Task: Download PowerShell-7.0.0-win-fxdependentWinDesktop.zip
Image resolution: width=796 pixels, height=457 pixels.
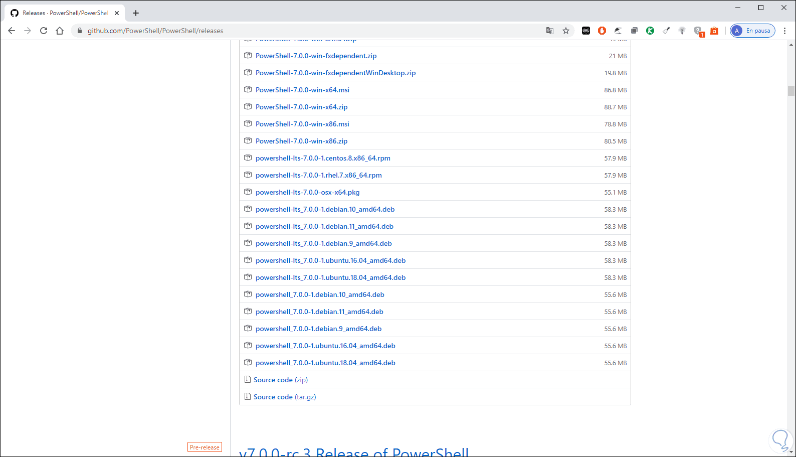Action: click(336, 73)
